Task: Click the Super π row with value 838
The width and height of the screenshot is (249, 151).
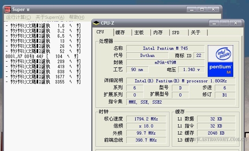Action: pyautogui.click(x=43, y=71)
